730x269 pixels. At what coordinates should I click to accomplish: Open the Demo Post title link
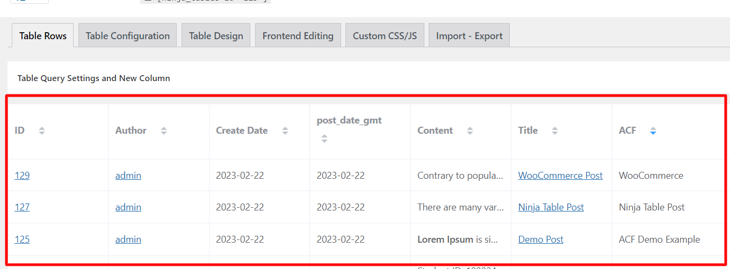pyautogui.click(x=541, y=239)
